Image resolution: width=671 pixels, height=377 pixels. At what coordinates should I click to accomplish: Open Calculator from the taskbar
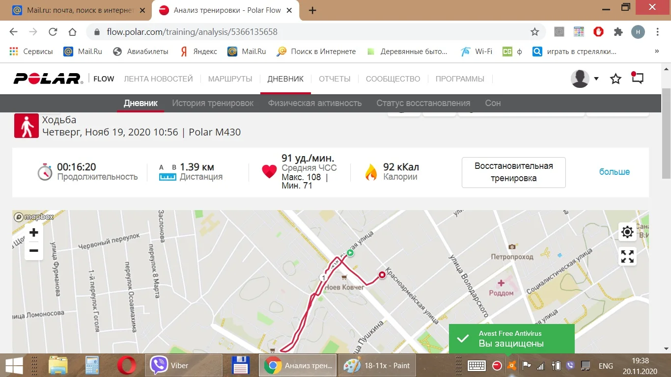92,366
